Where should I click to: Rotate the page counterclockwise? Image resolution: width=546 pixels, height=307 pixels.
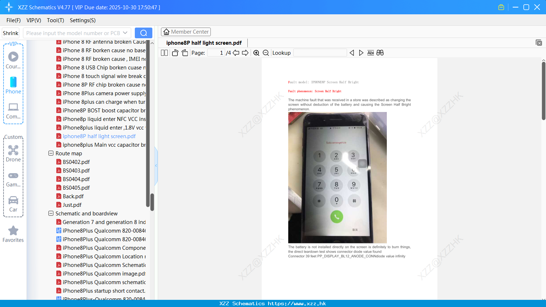[175, 53]
